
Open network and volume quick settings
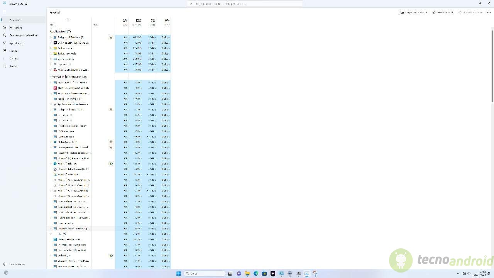(467, 273)
